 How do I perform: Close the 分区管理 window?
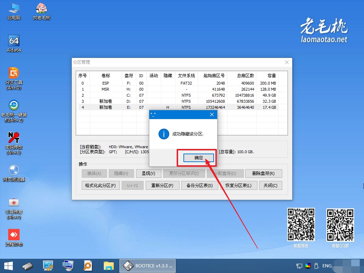pyautogui.click(x=287, y=62)
